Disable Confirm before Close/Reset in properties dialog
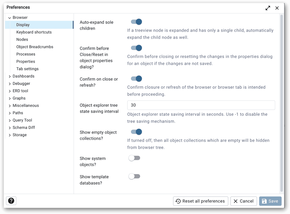The image size is (290, 214). pos(136,48)
